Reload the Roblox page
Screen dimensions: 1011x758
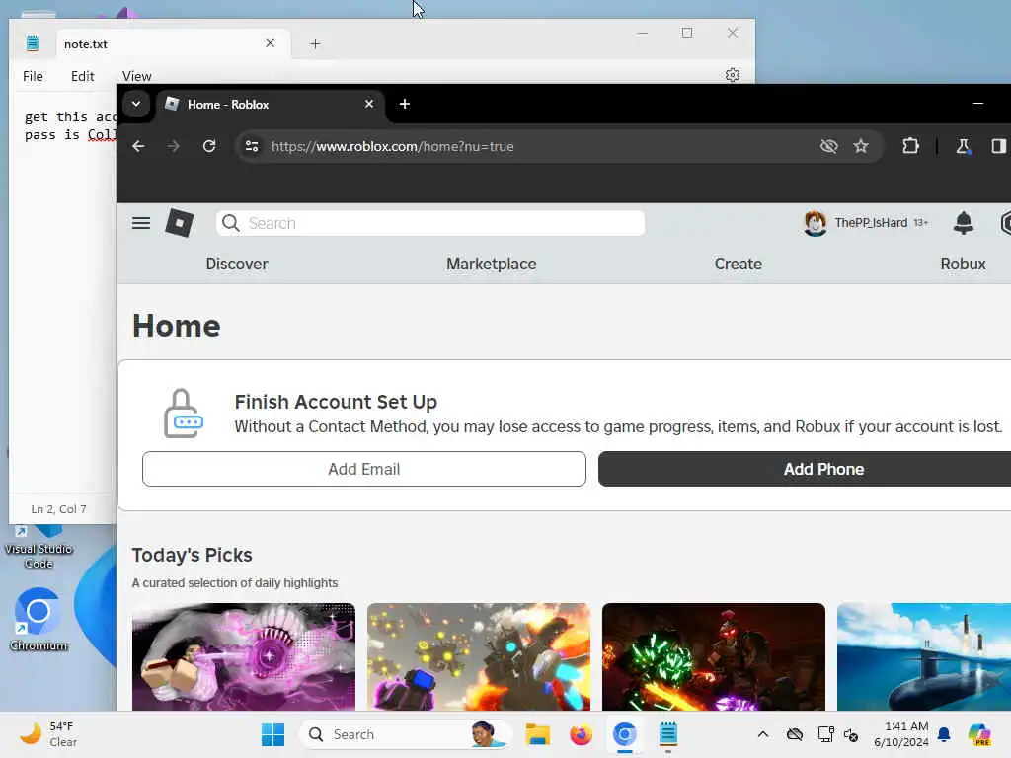[x=209, y=146]
